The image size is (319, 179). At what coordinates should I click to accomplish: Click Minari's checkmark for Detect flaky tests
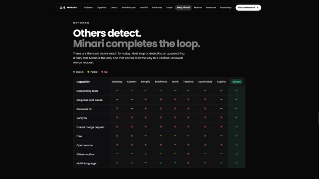click(x=236, y=90)
